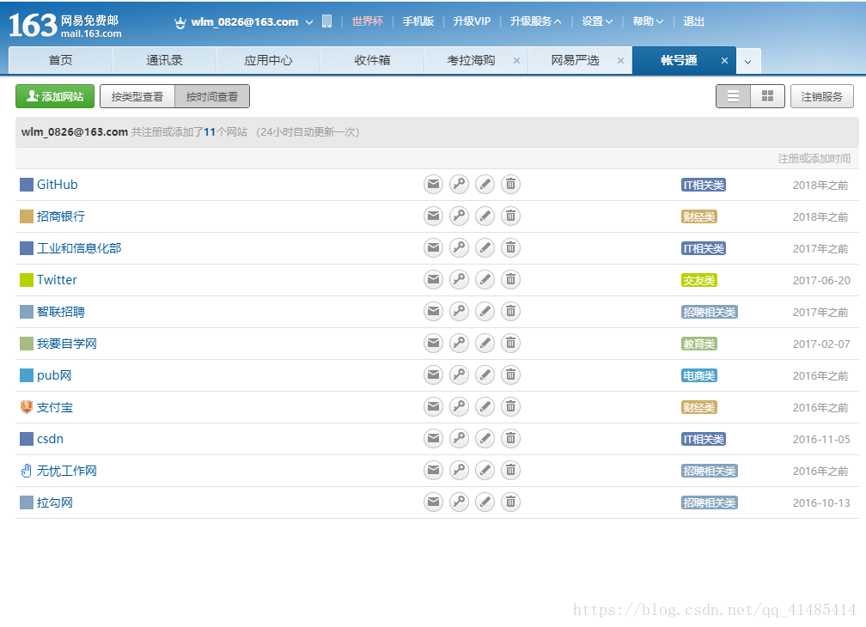
Task: Click the date 2016-10-13 in 拉勾网 row
Action: (821, 502)
